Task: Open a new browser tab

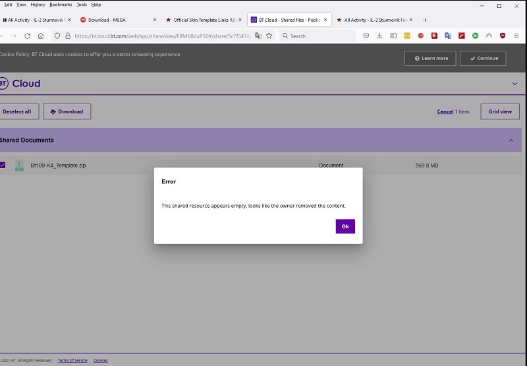Action: point(425,20)
